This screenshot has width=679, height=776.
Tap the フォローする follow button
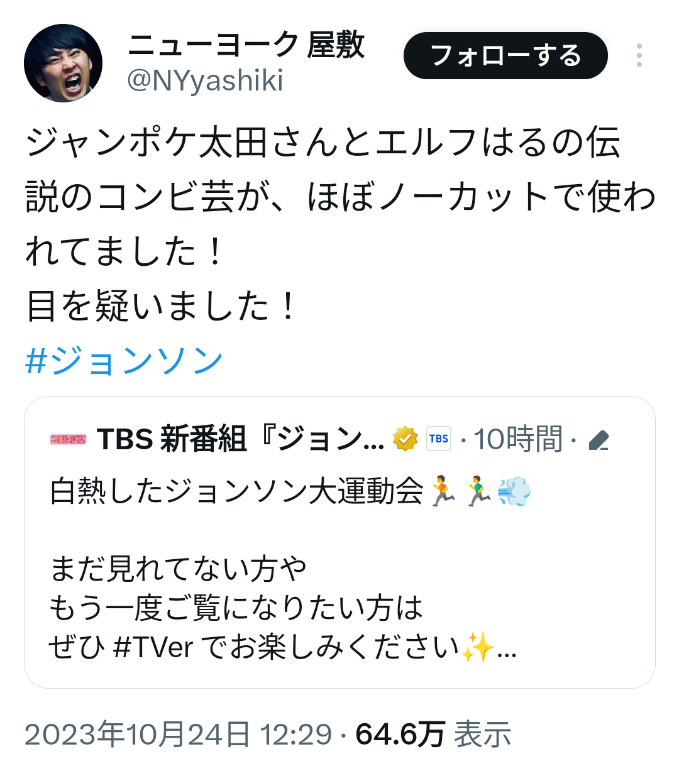[x=505, y=56]
